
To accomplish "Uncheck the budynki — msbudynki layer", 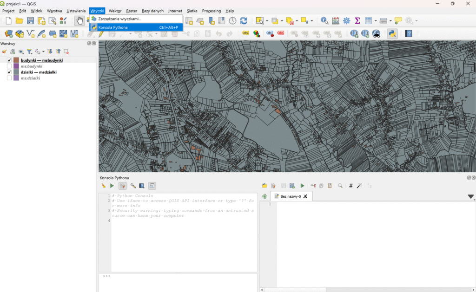I will tap(9, 60).
